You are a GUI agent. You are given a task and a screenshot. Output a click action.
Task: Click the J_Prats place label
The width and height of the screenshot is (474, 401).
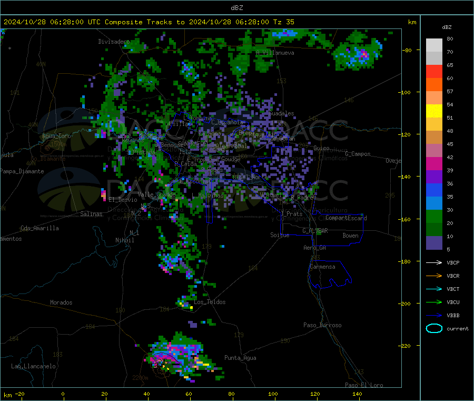click(291, 214)
